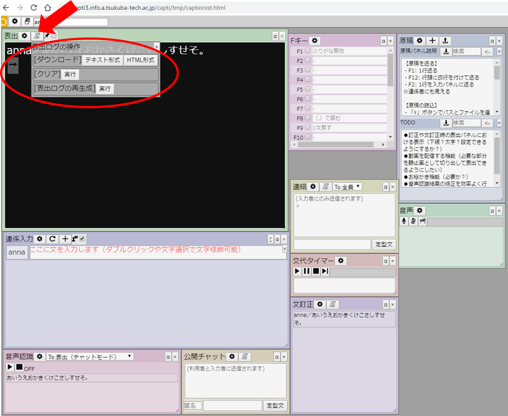Open the To:表出(チャットモード) dropdown
508x416 pixels.
coord(90,357)
